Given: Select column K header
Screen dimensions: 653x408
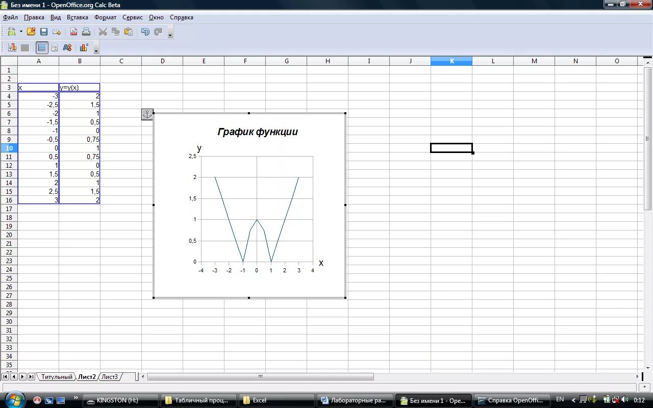Looking at the screenshot, I should [x=451, y=61].
